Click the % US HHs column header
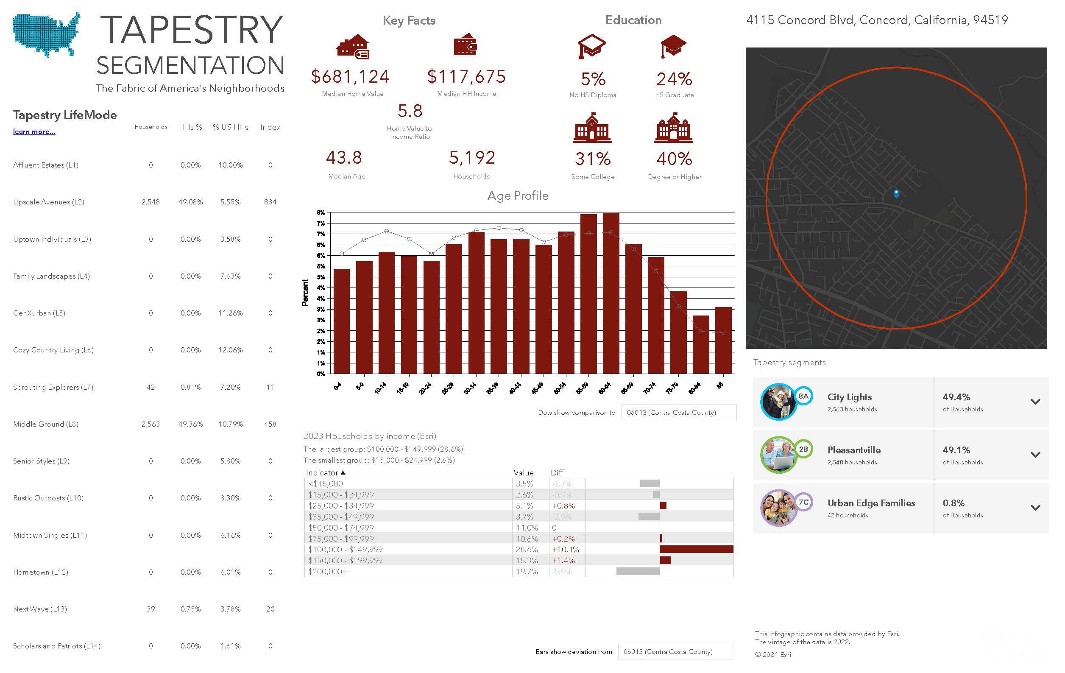Viewport: 1065px width, 673px height. click(x=231, y=127)
